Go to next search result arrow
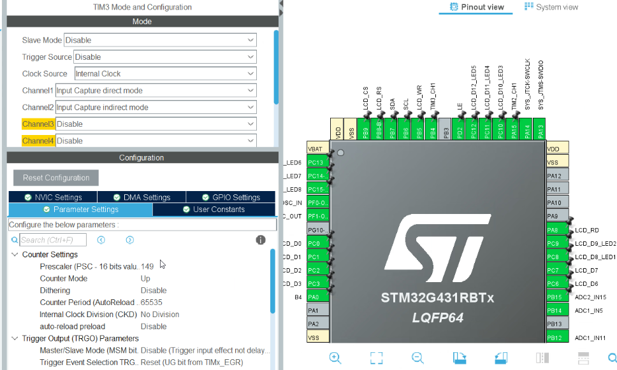 click(x=129, y=240)
